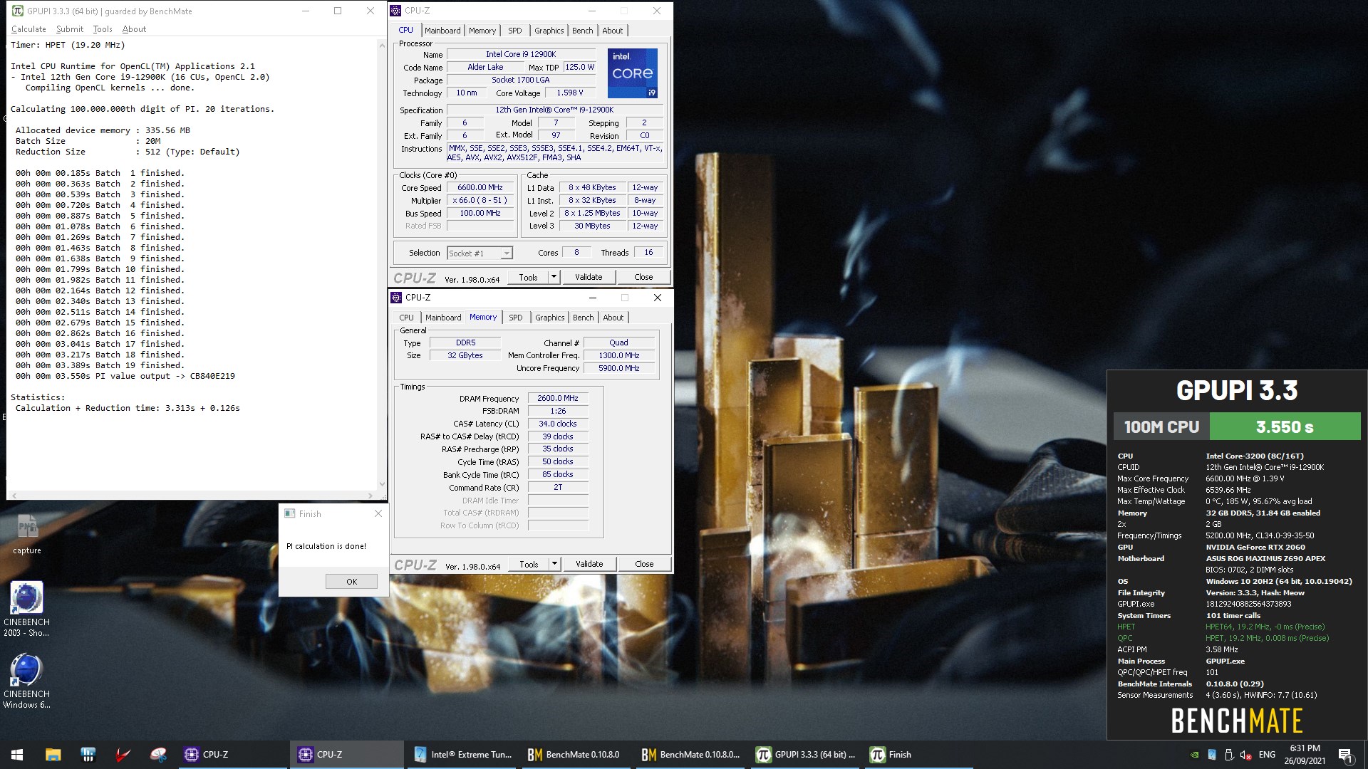Expand the Socket #1 selection dropdown
This screenshot has height=769, width=1368.
click(506, 253)
